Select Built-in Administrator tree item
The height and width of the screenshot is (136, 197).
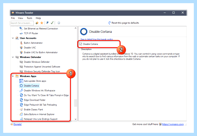pyautogui.click(x=33, y=43)
